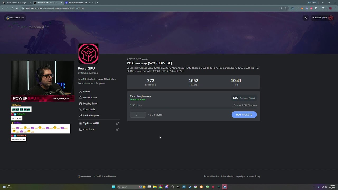Open Tip PowerGPU link

[x=91, y=123]
